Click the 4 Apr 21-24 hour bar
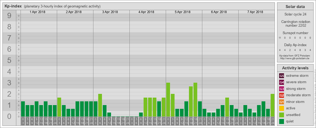 pyautogui.click(x=163, y=107)
